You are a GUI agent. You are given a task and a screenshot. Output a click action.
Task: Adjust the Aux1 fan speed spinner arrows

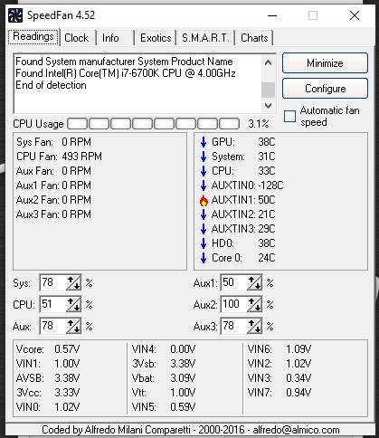(254, 282)
